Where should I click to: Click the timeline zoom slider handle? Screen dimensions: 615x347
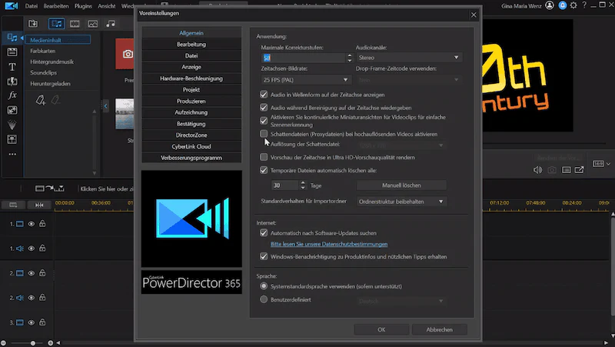coord(33,343)
